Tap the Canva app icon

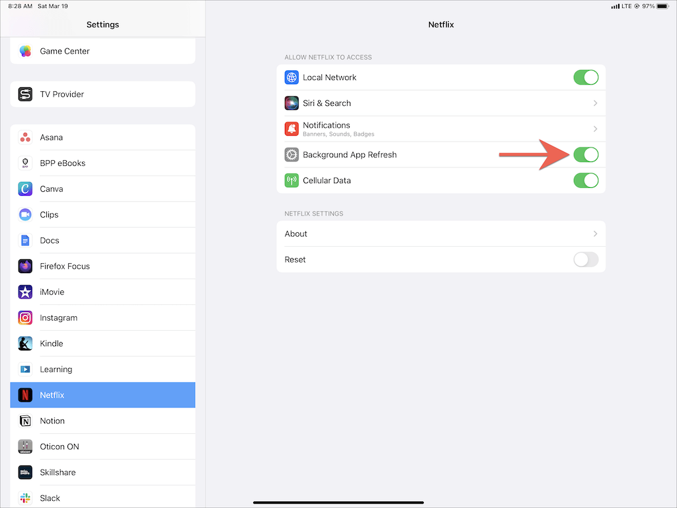point(25,189)
